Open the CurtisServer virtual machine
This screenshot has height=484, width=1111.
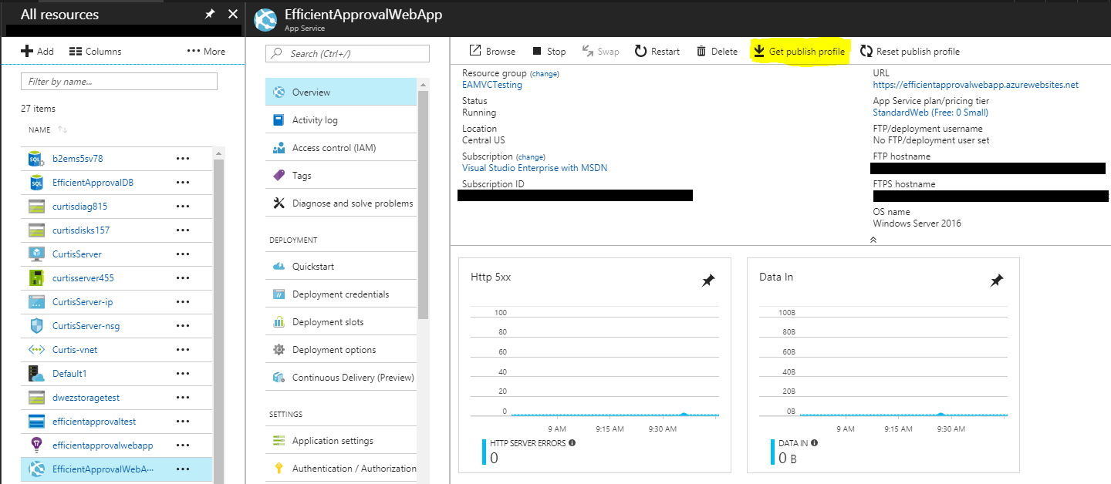76,254
